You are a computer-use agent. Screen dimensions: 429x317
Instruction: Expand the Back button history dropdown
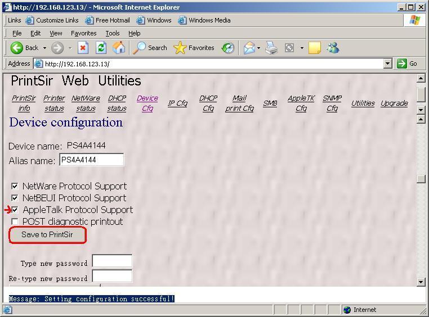(x=44, y=48)
